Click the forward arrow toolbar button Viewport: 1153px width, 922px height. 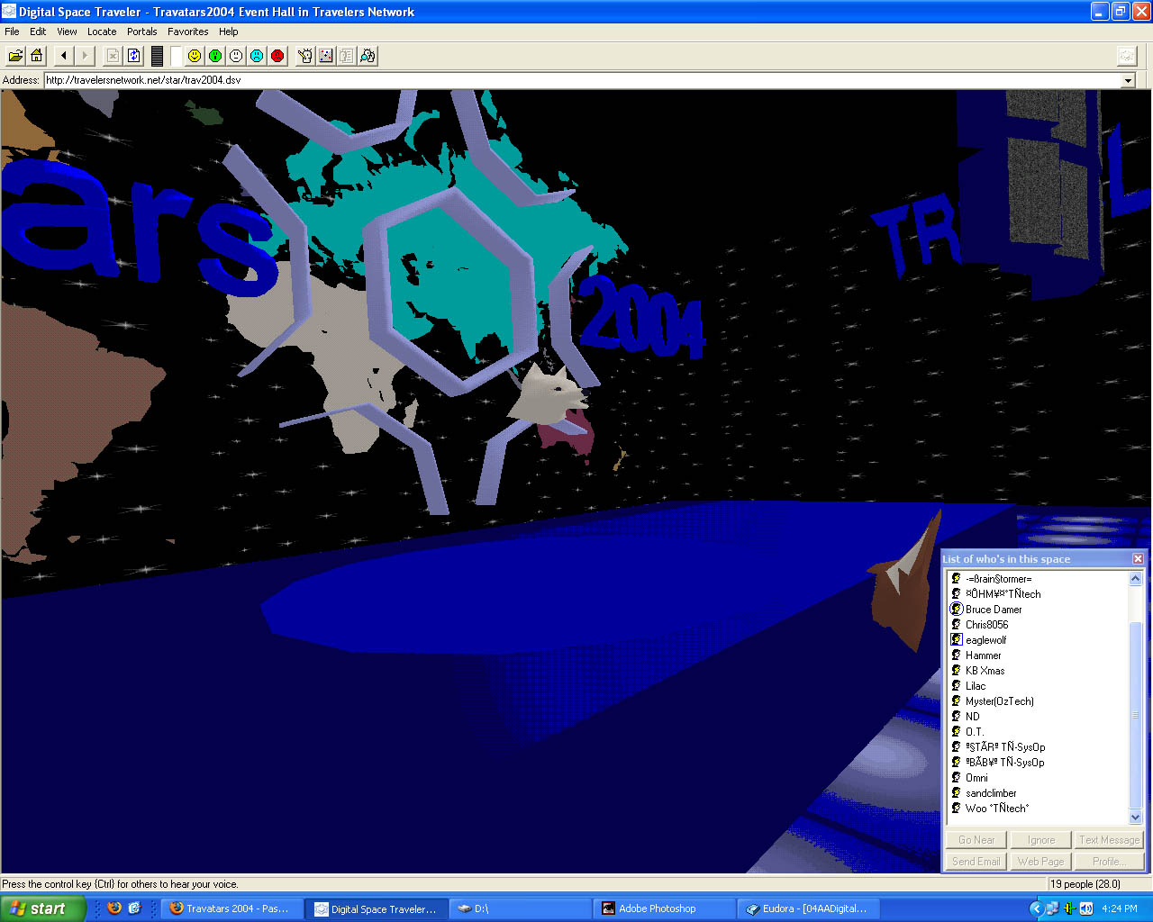pyautogui.click(x=85, y=56)
